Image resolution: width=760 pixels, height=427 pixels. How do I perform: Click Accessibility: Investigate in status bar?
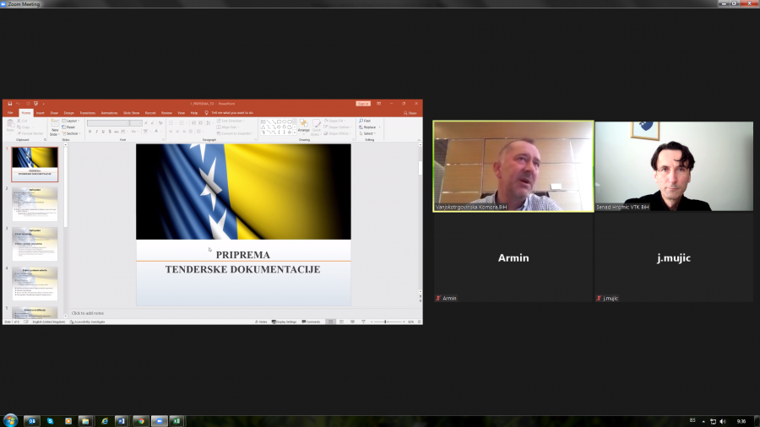coord(86,322)
